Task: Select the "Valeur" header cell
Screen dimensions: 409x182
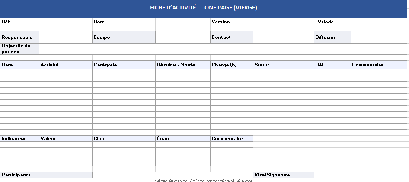Action: coord(65,139)
